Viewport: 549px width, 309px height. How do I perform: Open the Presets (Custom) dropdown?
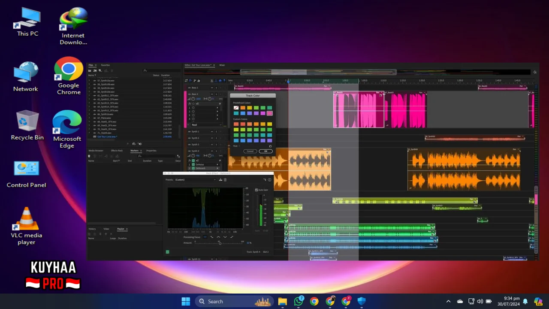point(196,180)
